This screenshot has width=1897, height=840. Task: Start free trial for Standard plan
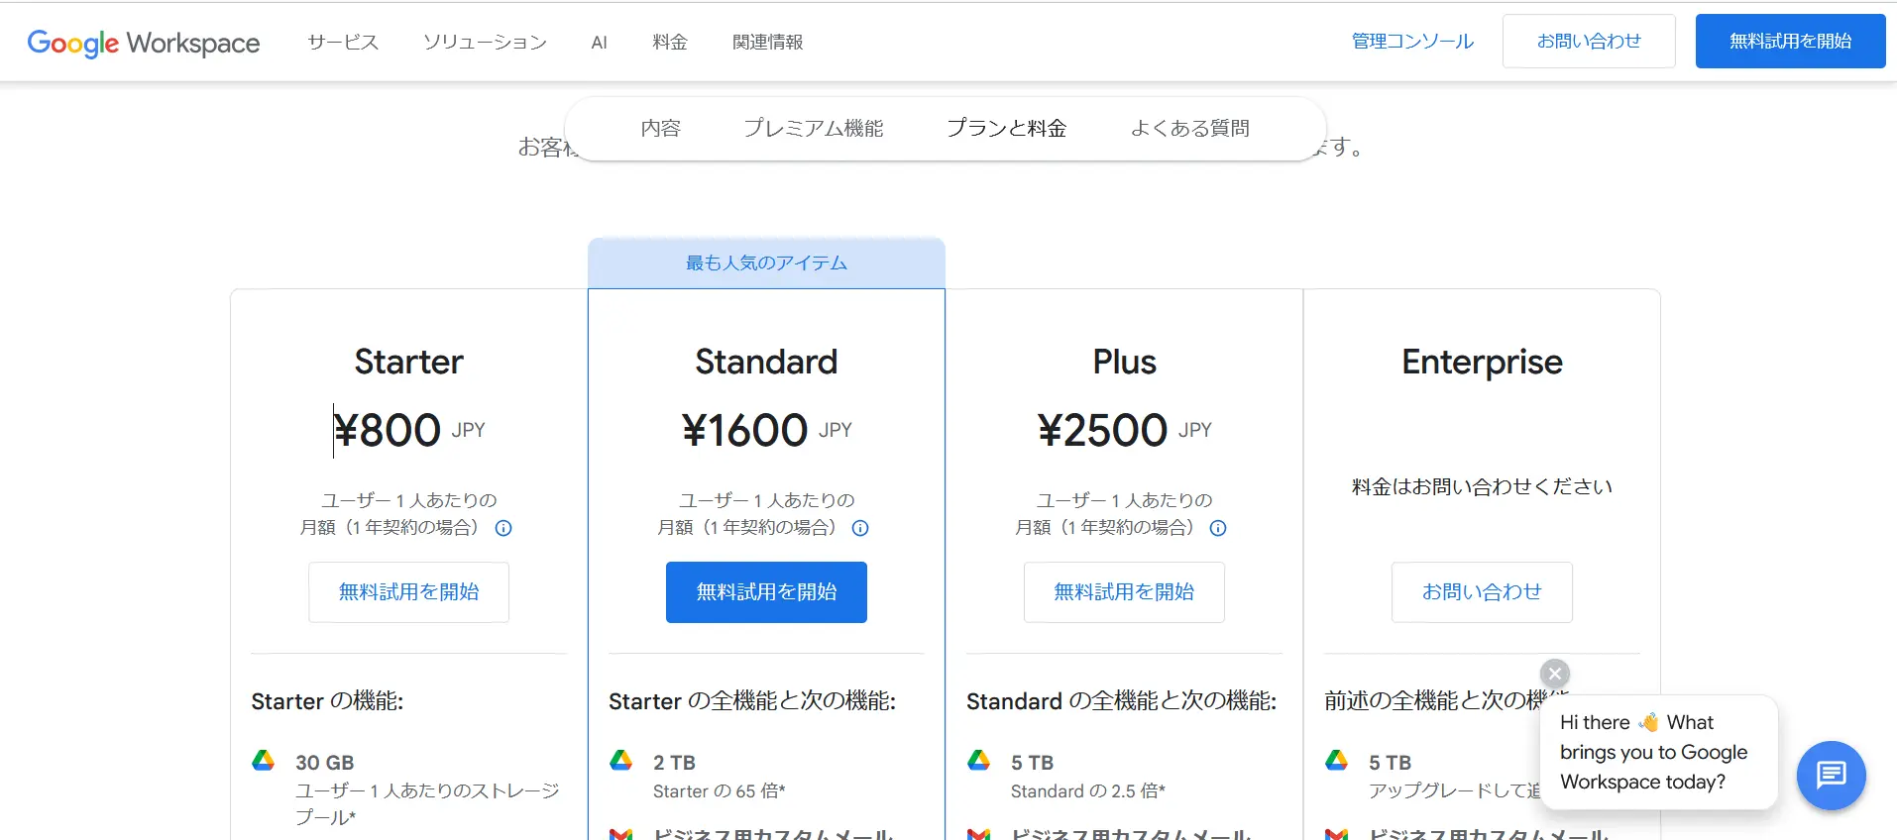click(766, 592)
